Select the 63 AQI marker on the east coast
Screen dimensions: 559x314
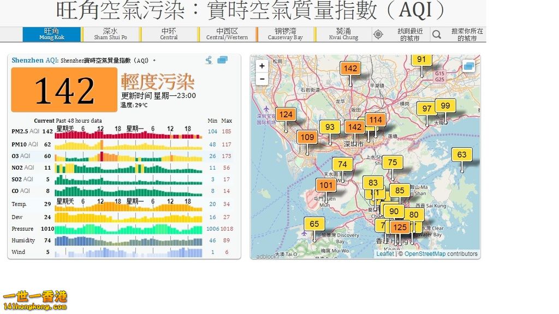[x=462, y=154]
